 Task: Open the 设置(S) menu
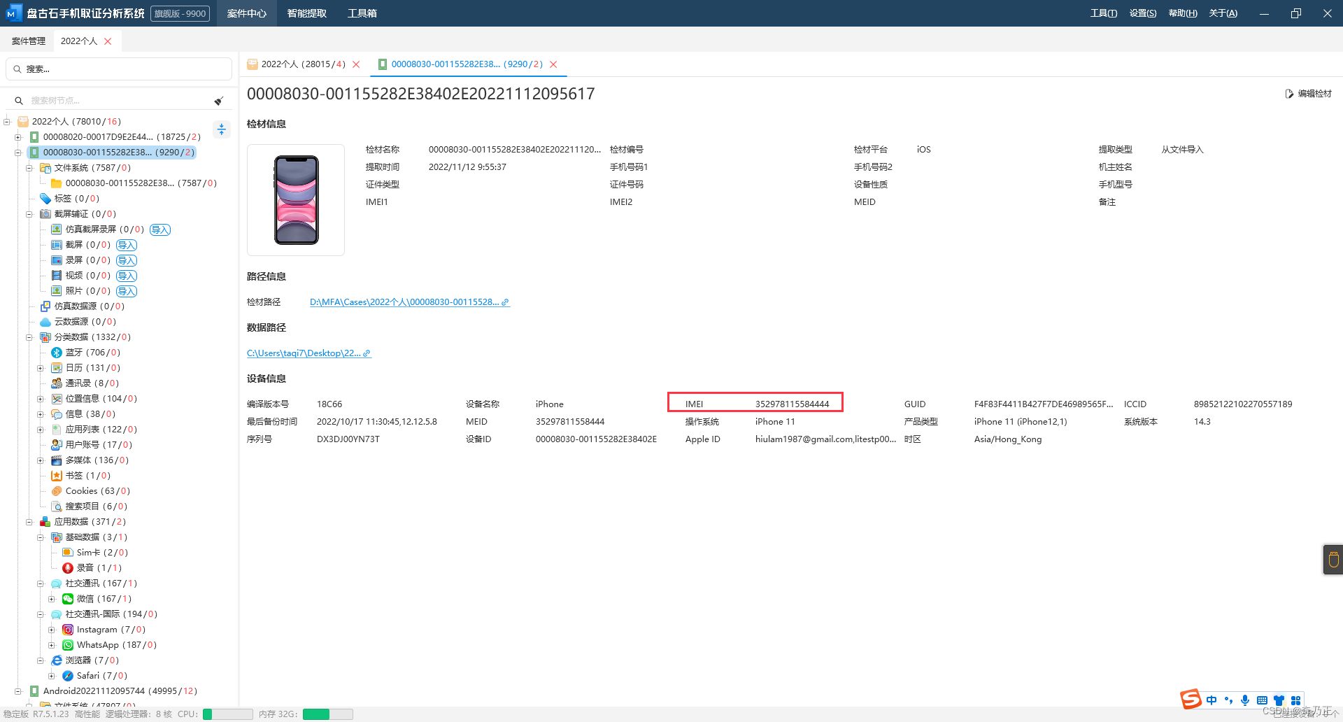click(1143, 13)
